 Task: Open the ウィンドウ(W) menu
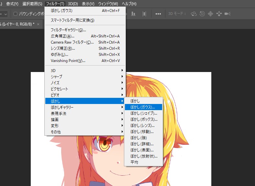click(x=108, y=4)
